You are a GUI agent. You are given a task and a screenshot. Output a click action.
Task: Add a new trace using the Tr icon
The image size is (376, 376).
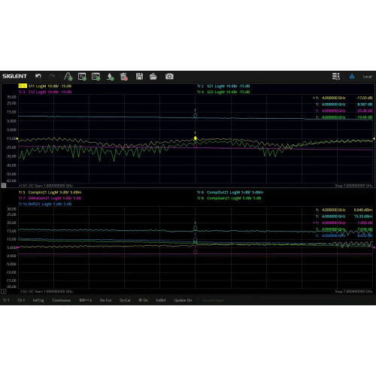coord(82,77)
